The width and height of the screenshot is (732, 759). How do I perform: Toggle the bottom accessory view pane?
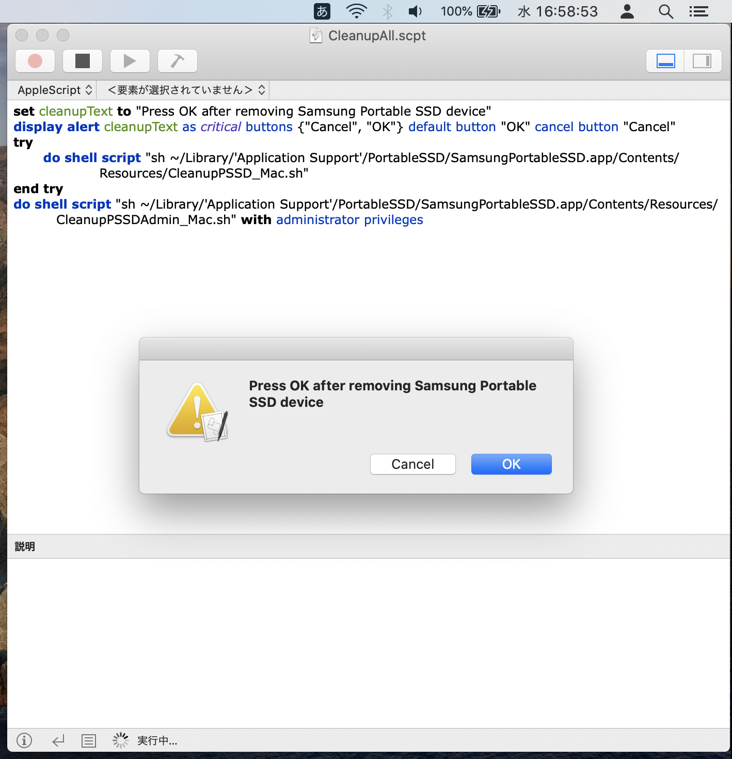tap(665, 61)
